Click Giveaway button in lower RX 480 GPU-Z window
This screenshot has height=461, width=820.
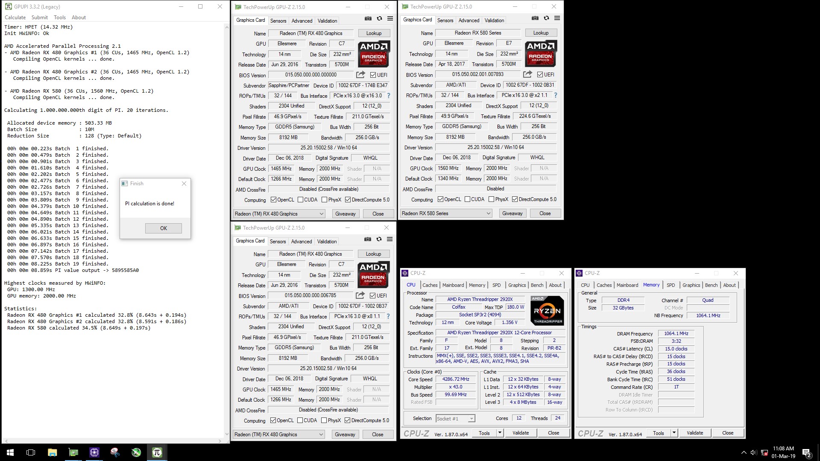tap(345, 435)
